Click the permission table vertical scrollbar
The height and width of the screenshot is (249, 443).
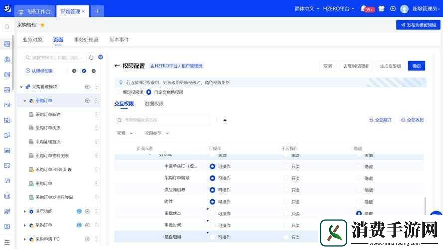point(425,206)
